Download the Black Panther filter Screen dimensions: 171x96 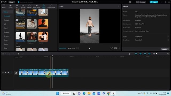tap(24, 14)
